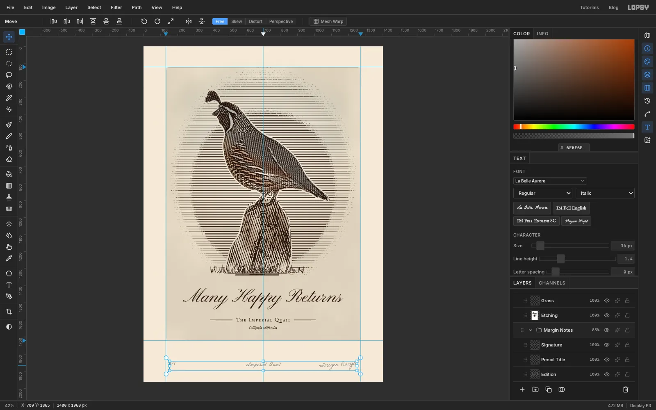Hide the Grass layer

tap(607, 301)
